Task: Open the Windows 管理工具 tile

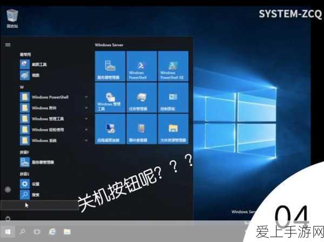Action: pyautogui.click(x=110, y=98)
